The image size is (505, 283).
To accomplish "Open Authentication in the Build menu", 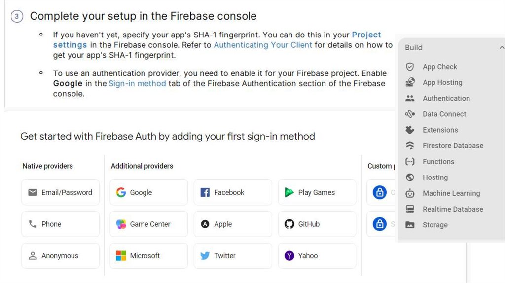I will point(446,98).
